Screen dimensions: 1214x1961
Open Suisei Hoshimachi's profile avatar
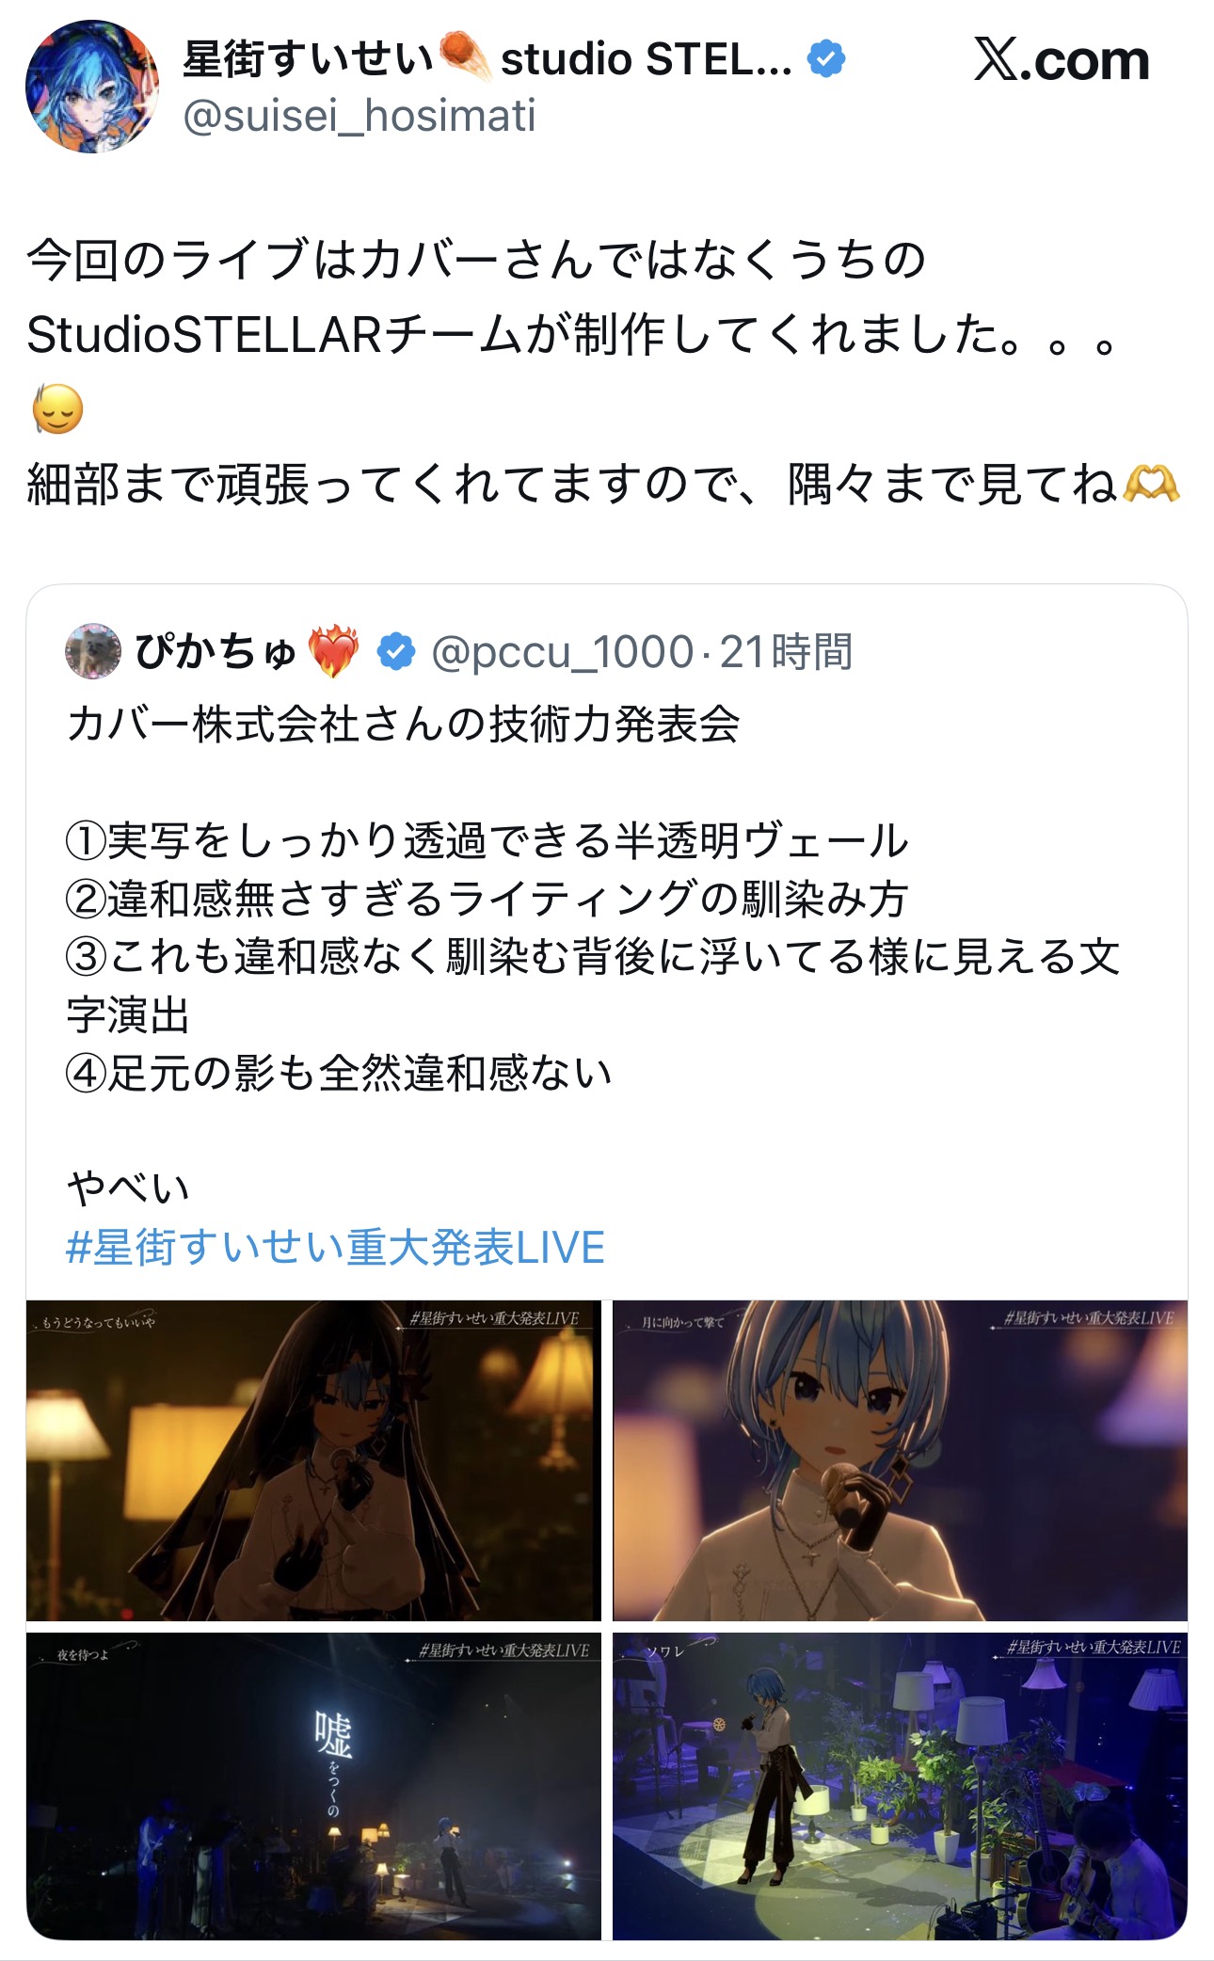click(x=92, y=87)
